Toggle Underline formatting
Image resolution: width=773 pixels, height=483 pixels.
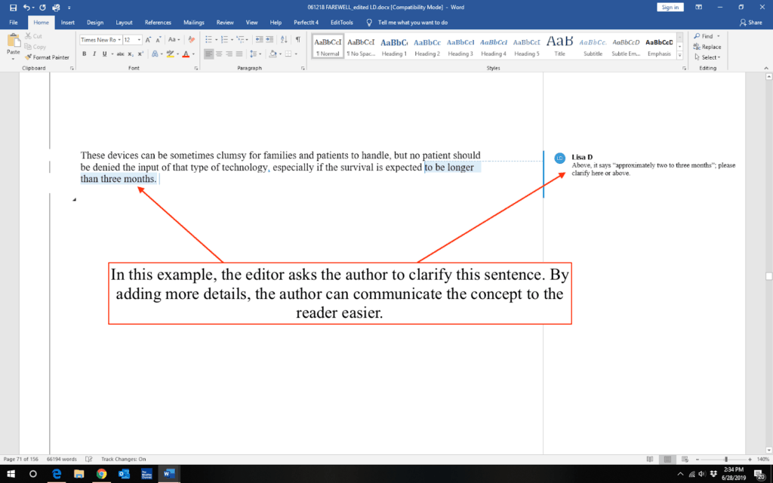point(104,54)
